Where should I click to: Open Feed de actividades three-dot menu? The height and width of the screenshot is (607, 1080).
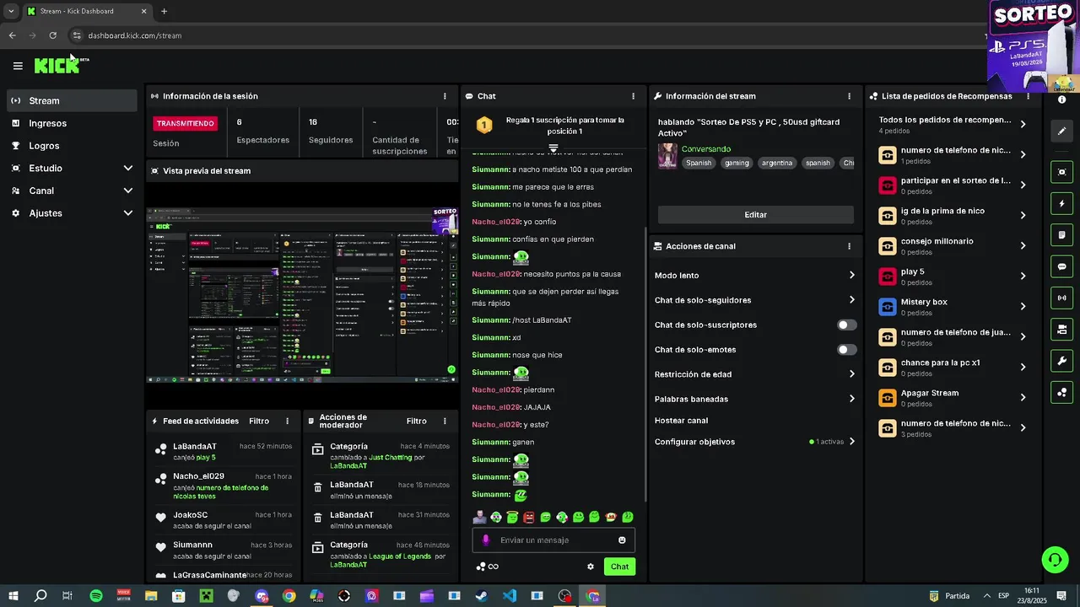(287, 421)
